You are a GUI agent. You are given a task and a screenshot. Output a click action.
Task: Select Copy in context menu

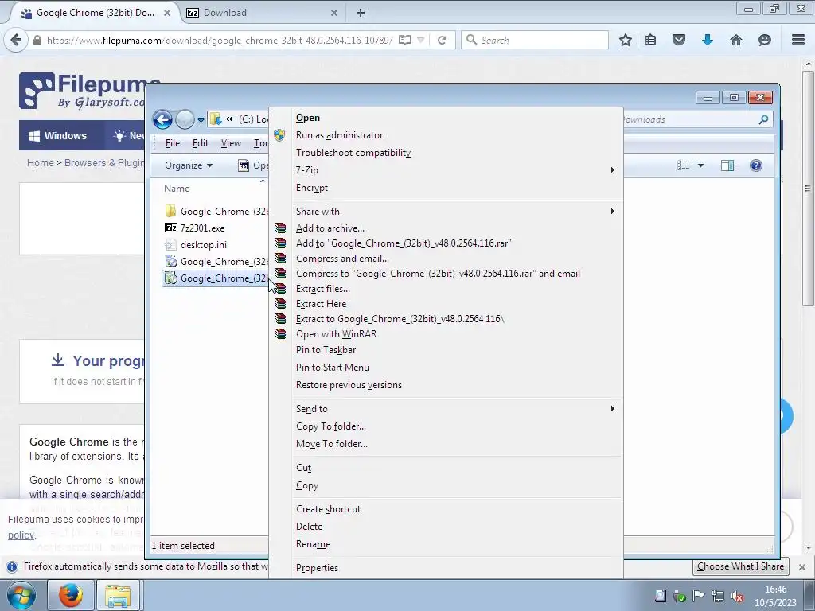[x=307, y=485]
